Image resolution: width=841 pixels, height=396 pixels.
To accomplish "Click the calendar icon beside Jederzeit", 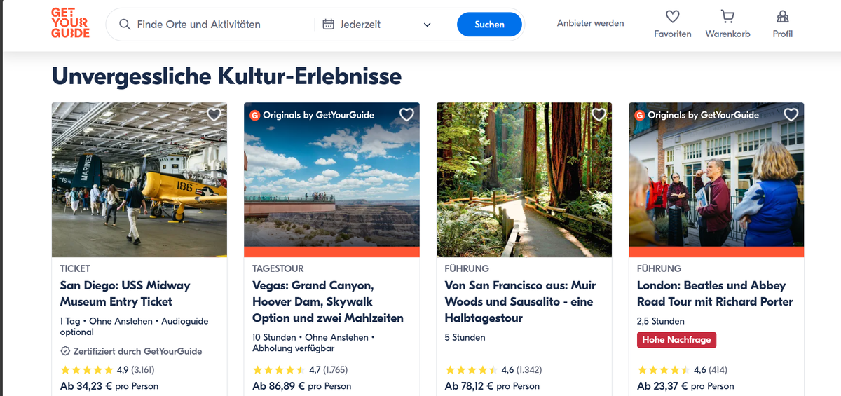I will (x=328, y=25).
